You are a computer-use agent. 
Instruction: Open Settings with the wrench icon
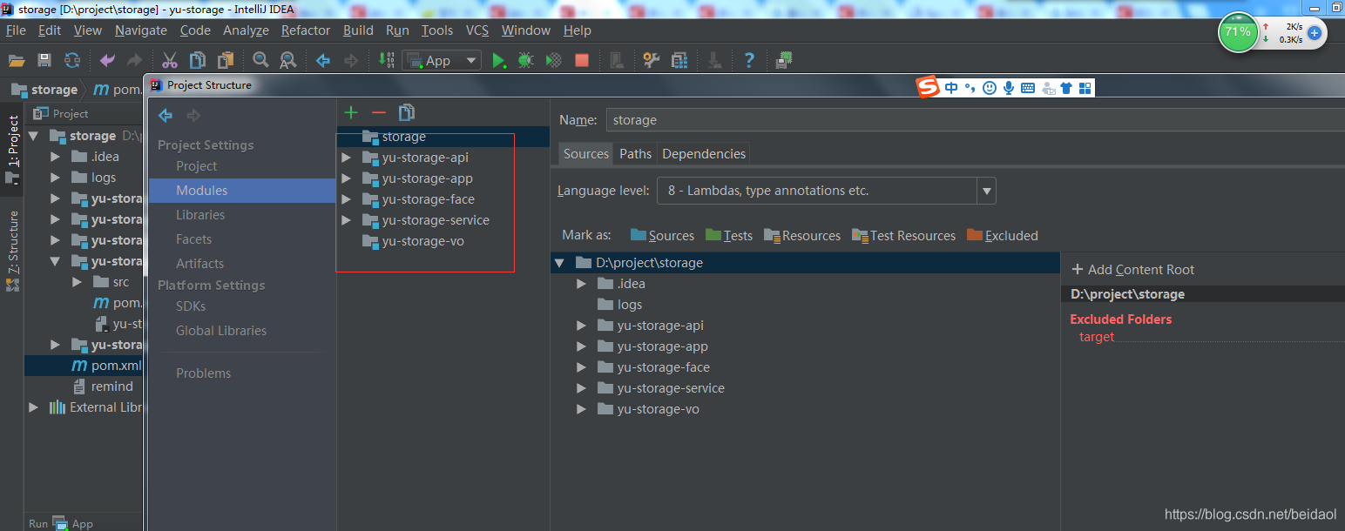(x=651, y=60)
